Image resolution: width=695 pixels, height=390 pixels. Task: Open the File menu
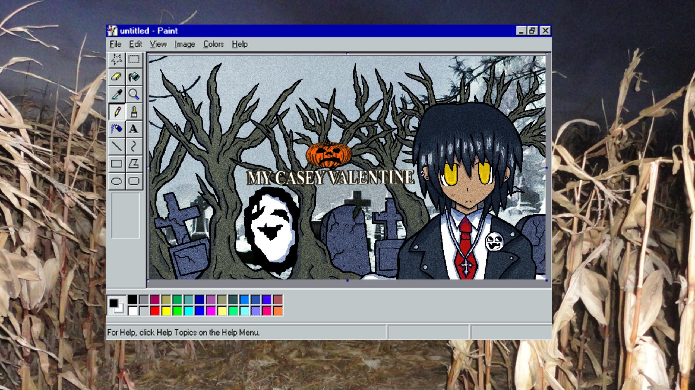coord(115,44)
